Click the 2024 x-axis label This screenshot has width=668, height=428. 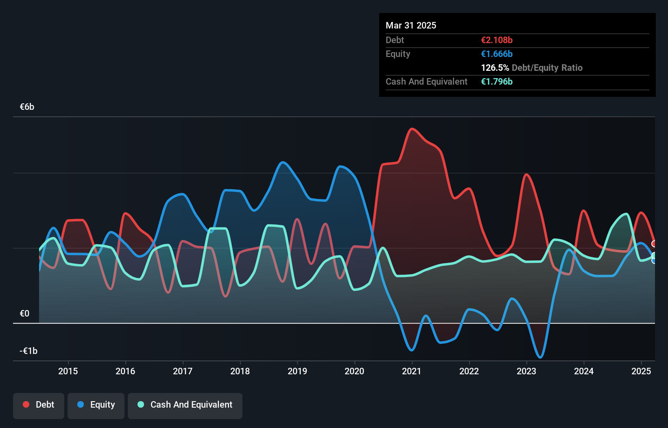[584, 371]
